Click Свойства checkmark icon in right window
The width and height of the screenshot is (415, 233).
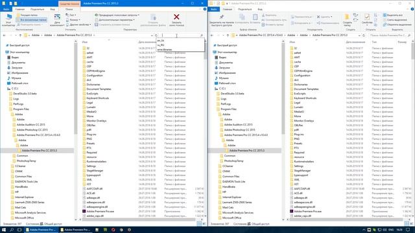point(367,17)
